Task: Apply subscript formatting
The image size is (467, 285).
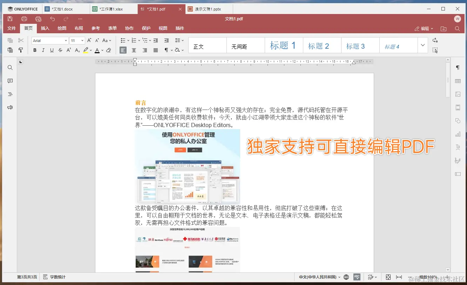Action: [x=77, y=50]
